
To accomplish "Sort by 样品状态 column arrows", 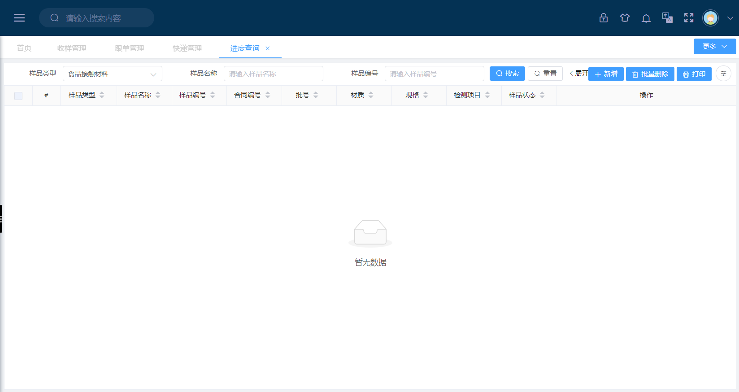I will pos(542,95).
